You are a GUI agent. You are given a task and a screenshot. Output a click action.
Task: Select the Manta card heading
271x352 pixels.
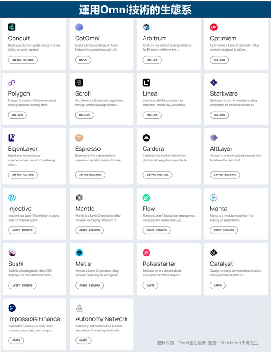click(x=219, y=209)
